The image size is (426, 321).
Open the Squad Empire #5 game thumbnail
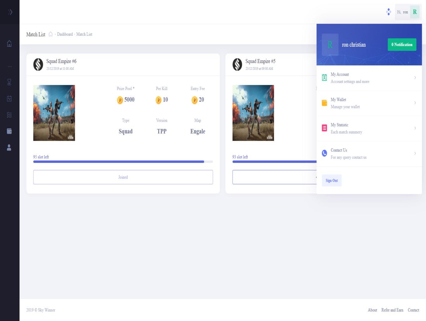pos(253,113)
